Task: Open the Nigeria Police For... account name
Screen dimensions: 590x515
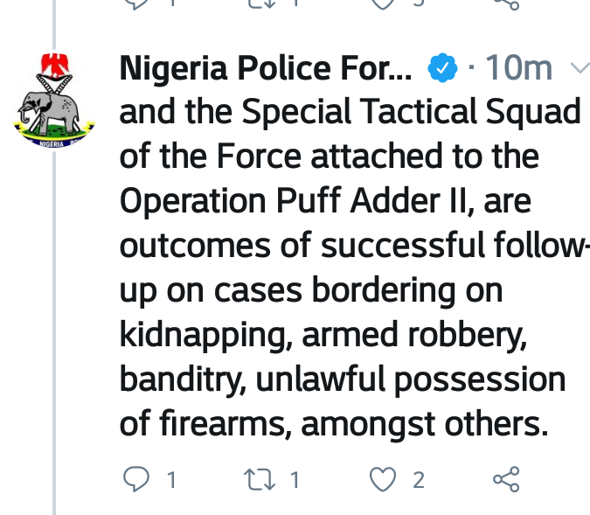Action: (x=266, y=68)
